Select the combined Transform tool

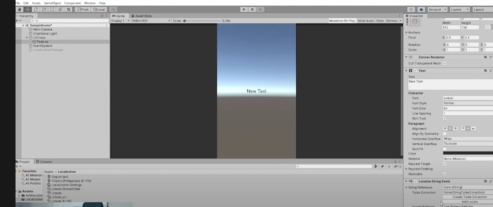pyautogui.click(x=60, y=9)
